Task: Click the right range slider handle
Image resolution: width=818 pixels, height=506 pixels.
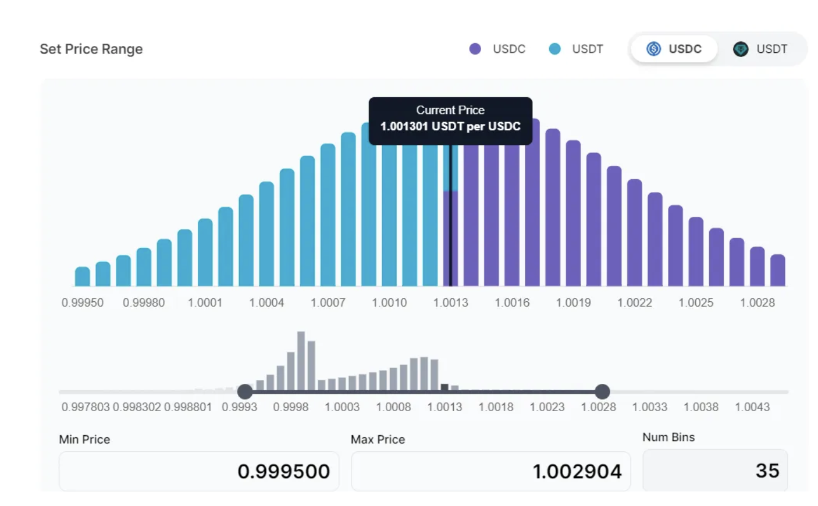Action: click(602, 391)
